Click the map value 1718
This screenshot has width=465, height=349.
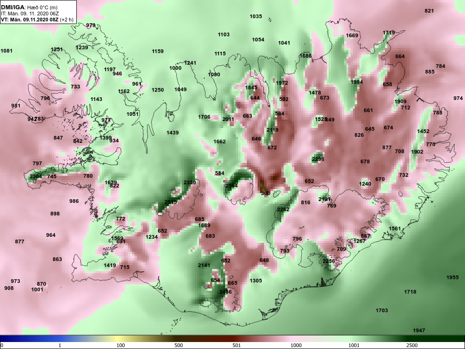[x=410, y=292]
